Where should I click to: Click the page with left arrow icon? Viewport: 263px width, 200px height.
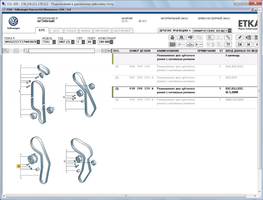pyautogui.click(x=248, y=37)
